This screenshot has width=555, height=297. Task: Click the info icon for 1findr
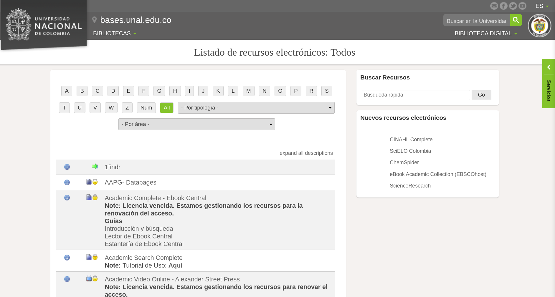(x=67, y=167)
